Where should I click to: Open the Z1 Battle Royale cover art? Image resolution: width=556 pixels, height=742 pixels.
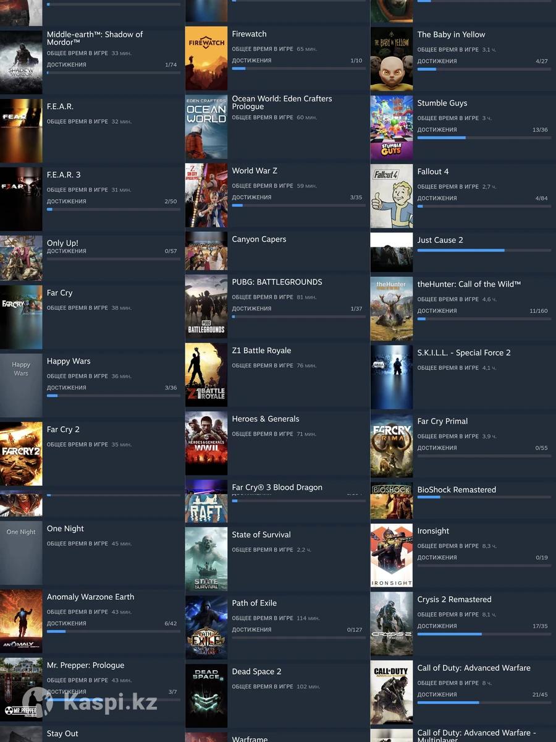[x=206, y=375]
